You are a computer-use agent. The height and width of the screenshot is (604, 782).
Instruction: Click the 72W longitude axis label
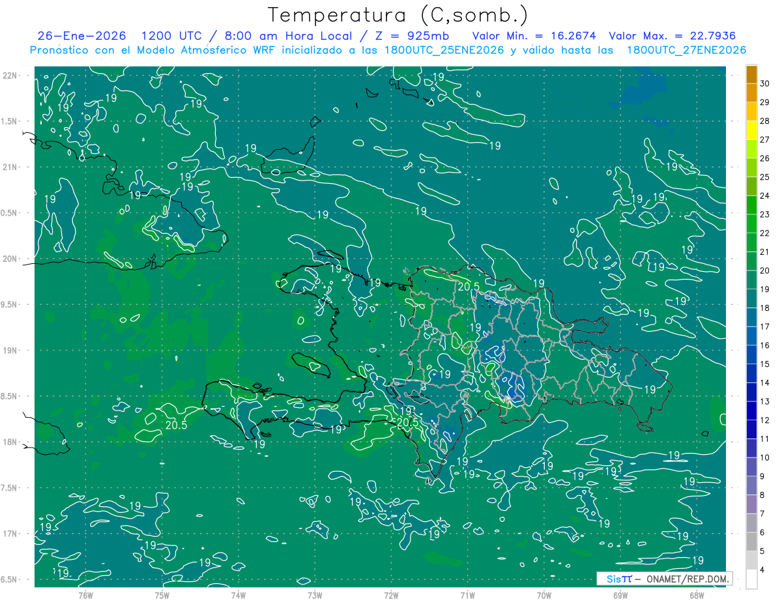point(391,595)
